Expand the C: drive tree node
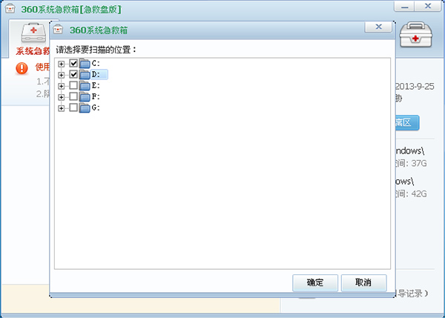 coord(61,64)
